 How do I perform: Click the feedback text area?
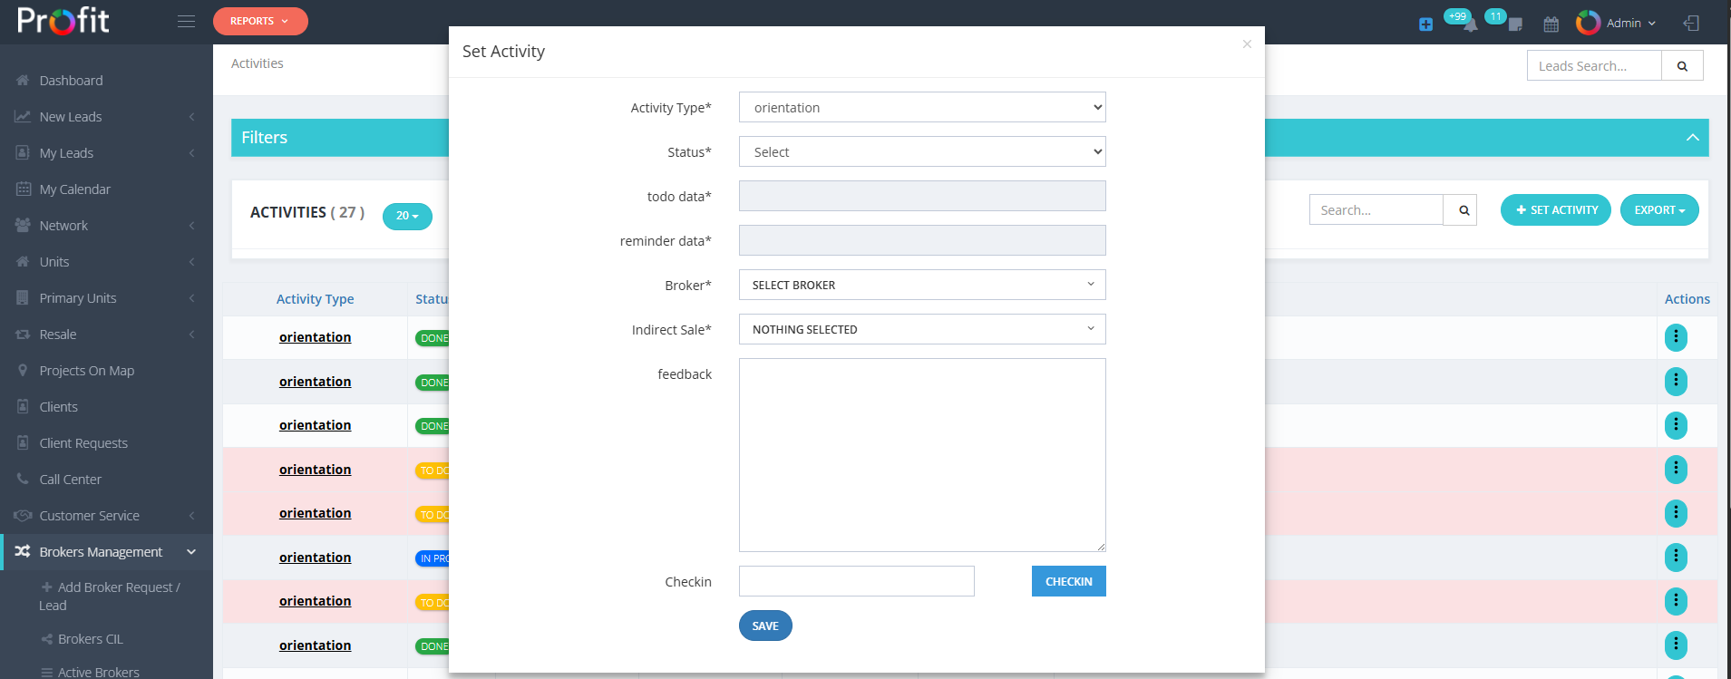(922, 455)
